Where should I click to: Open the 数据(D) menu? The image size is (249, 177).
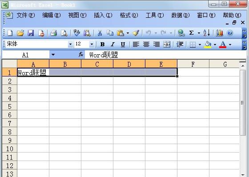181,16
